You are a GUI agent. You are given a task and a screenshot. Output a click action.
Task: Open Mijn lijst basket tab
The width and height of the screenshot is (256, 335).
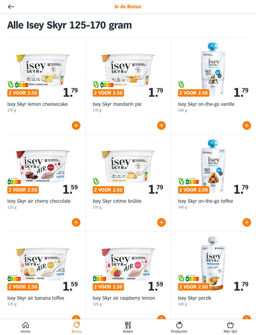pos(230,327)
